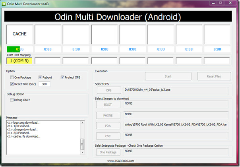Click the CSC image button
The width and height of the screenshot is (240, 167).
pos(108,136)
